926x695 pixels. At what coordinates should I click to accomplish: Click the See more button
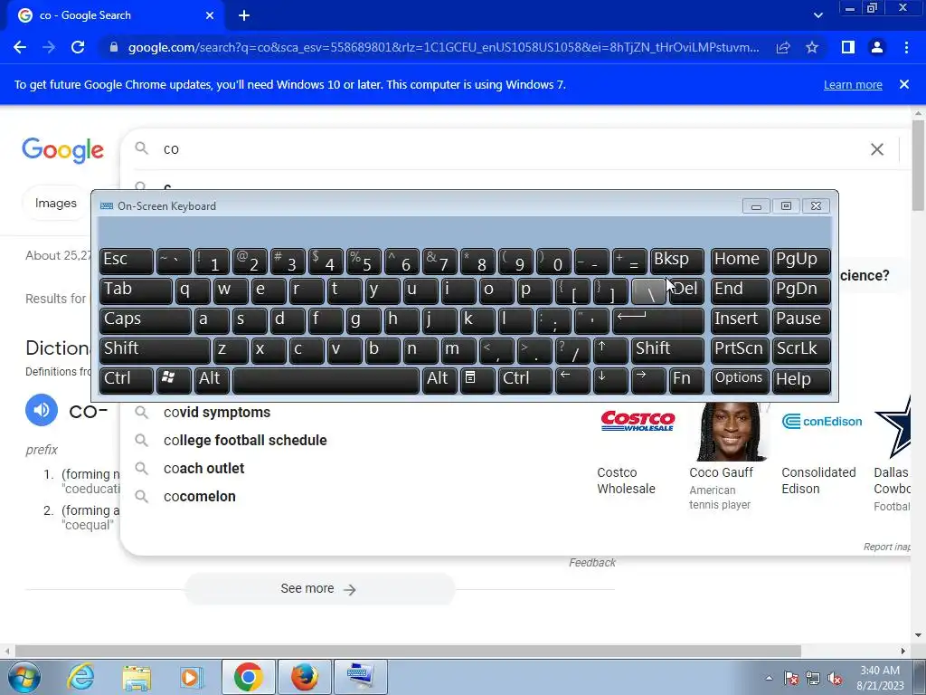coord(319,588)
